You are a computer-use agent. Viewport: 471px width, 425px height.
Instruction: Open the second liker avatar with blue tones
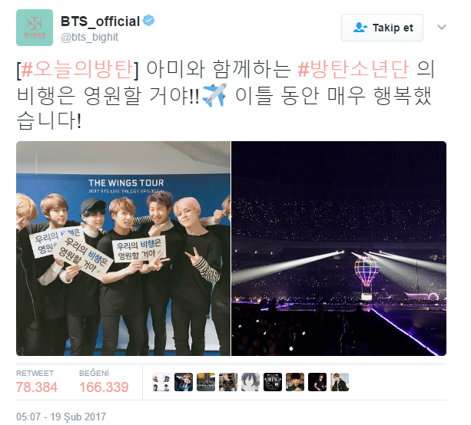pyautogui.click(x=184, y=382)
